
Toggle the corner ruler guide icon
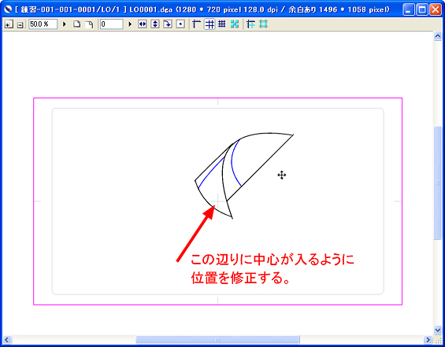point(196,24)
